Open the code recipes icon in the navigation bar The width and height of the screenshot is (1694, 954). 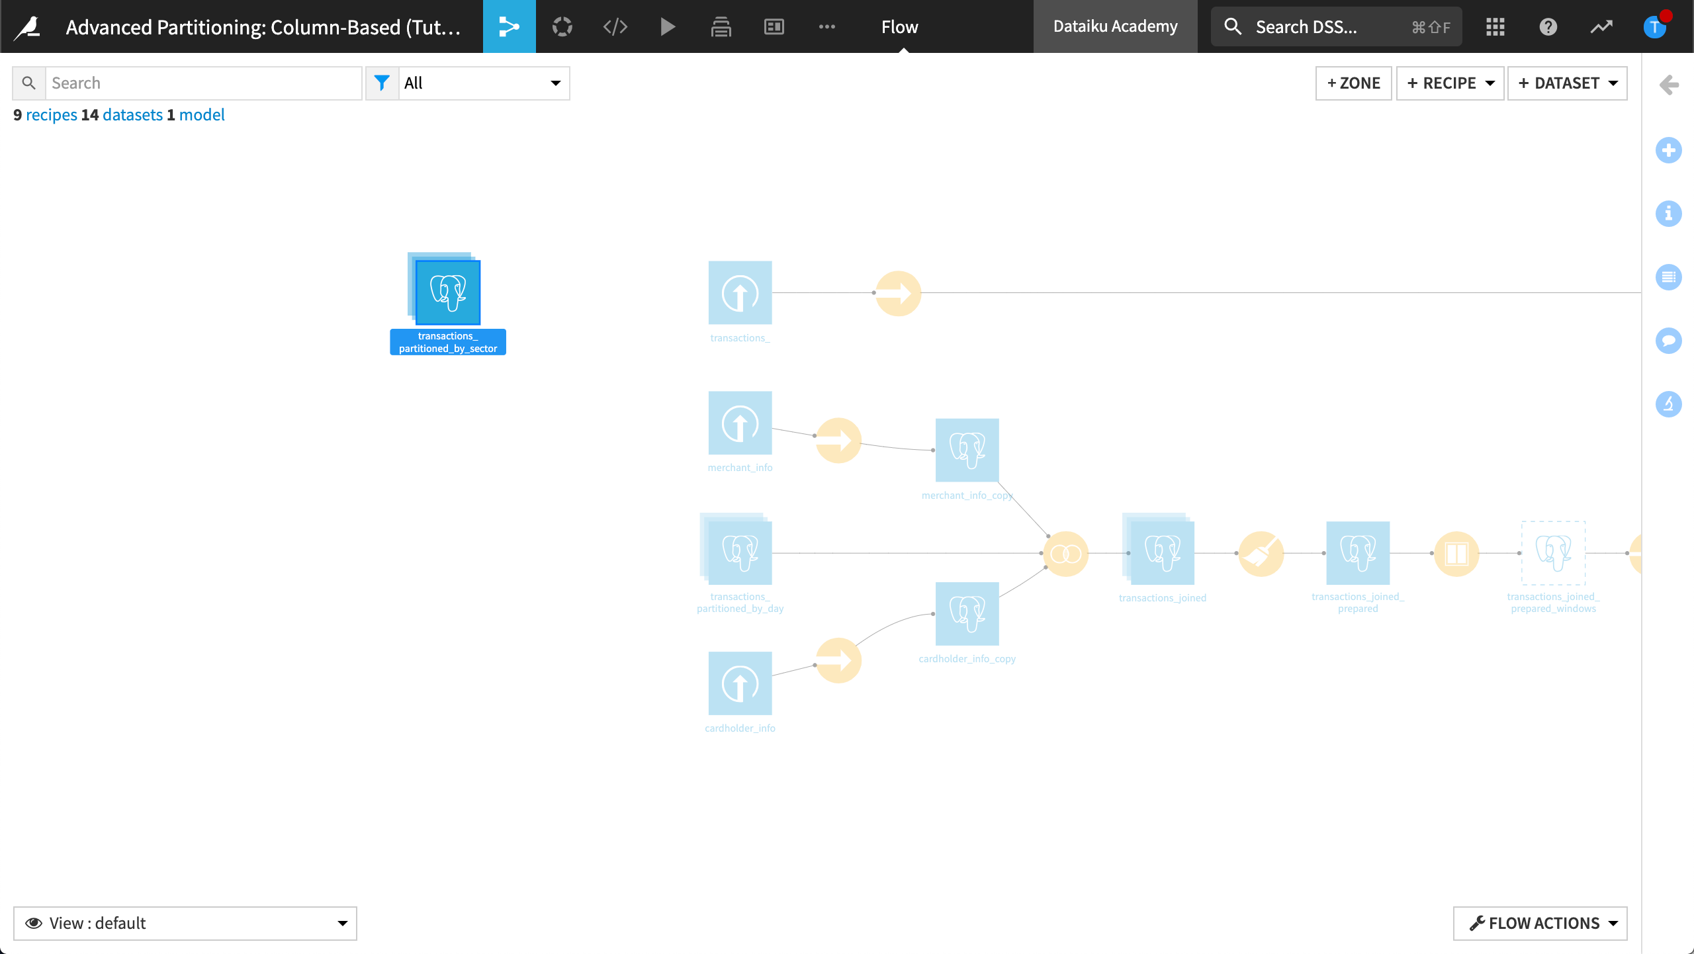pos(615,26)
